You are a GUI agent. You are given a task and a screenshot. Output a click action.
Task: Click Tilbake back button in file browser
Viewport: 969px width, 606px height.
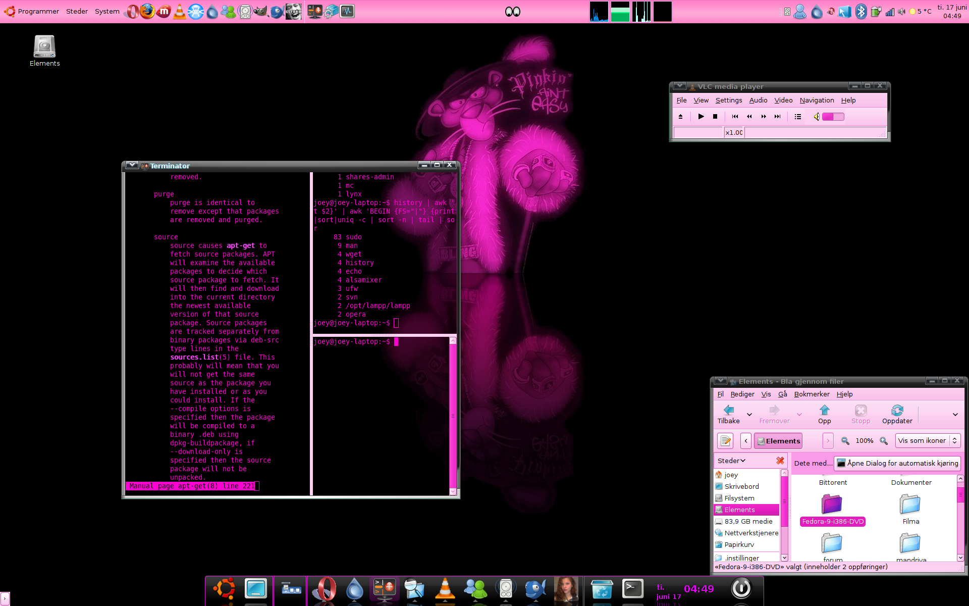[x=729, y=415]
